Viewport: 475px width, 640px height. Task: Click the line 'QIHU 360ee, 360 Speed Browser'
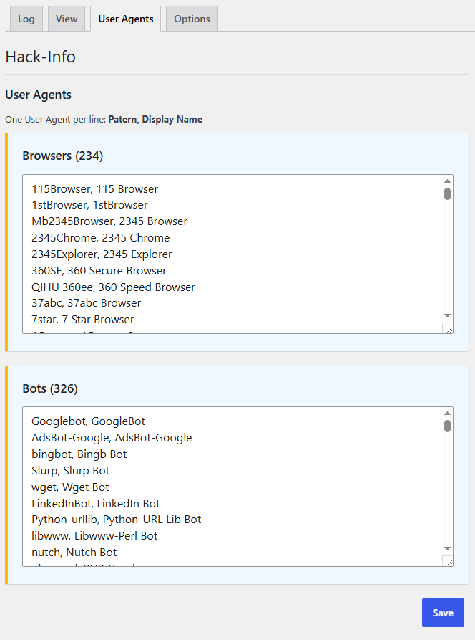click(113, 287)
